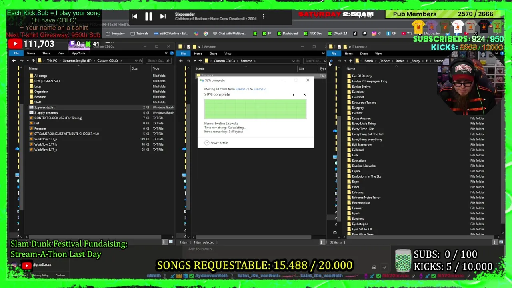Go up one level in Rename window
This screenshot has height=288, width=512.
pyautogui.click(x=200, y=61)
